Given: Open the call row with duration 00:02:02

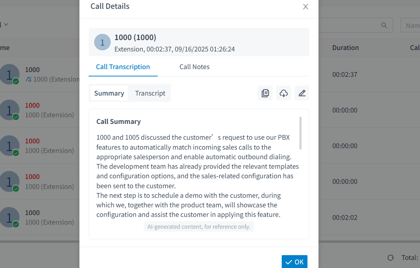Looking at the screenshot, I should pyautogui.click(x=345, y=217).
